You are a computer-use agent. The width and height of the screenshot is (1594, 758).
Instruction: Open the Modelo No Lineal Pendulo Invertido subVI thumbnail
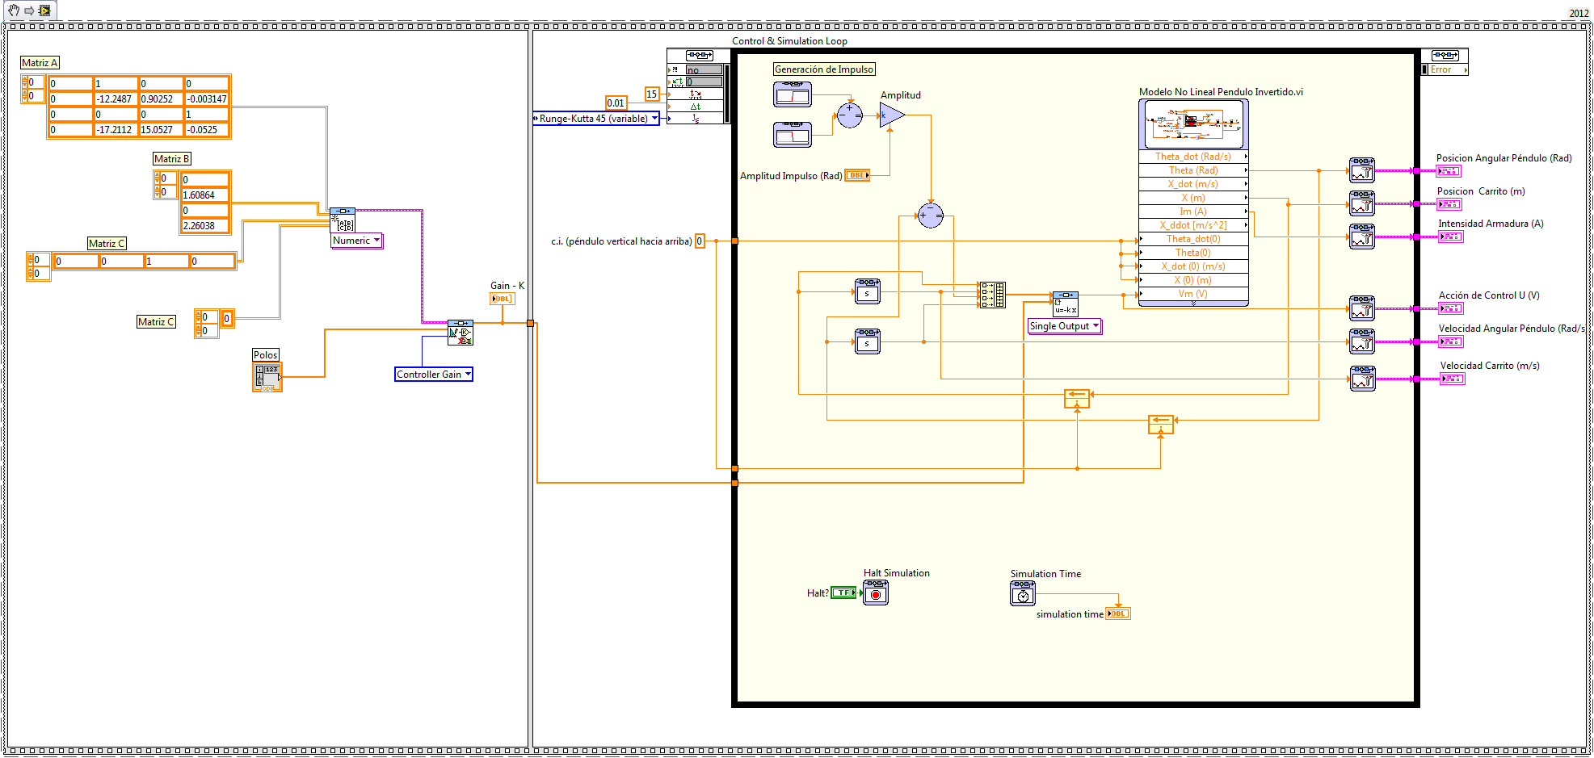[1193, 124]
